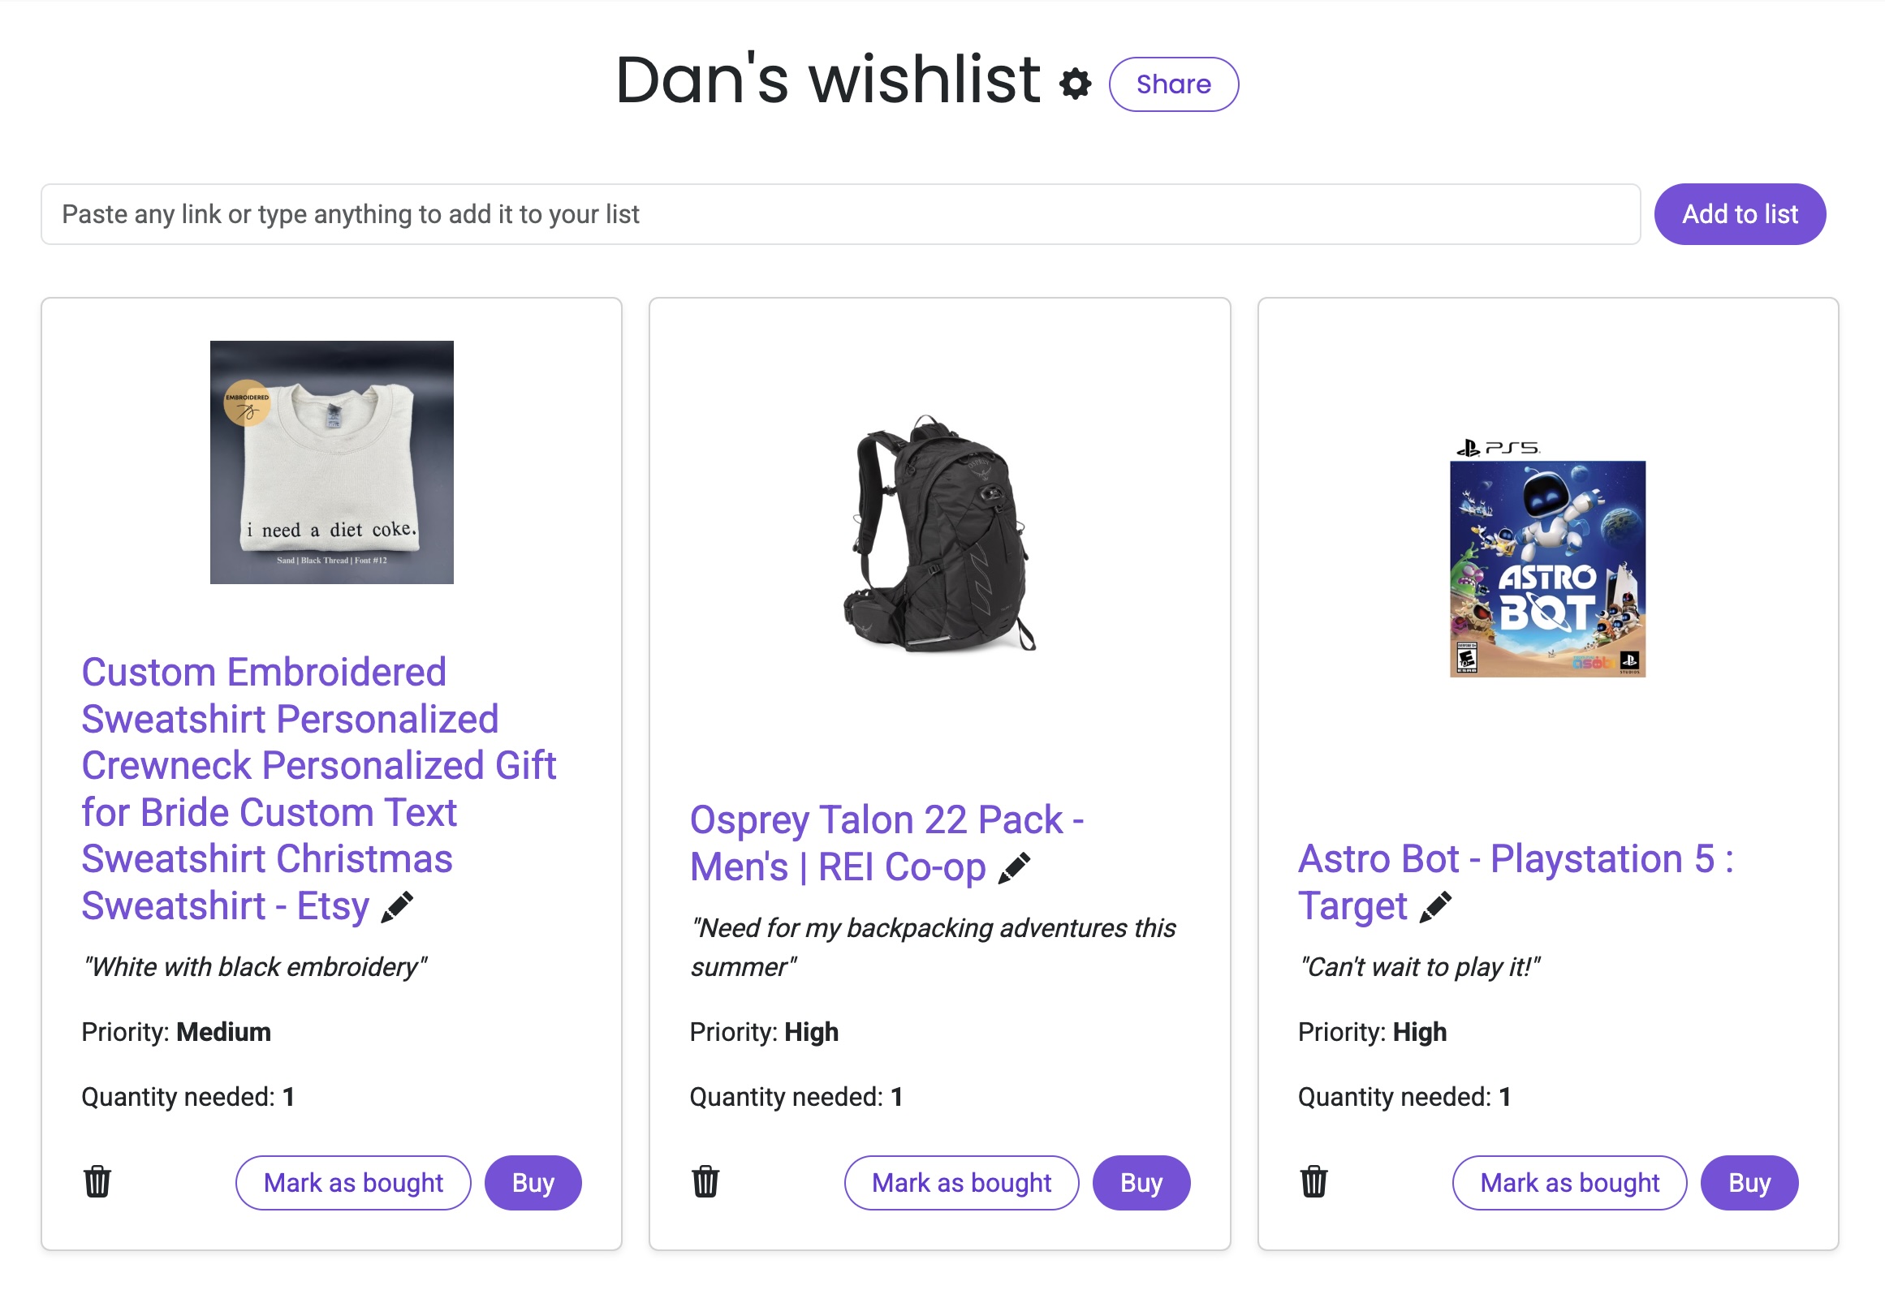The height and width of the screenshot is (1290, 1885).
Task: Buy the Custom Embroidered Sweatshirt
Action: coord(533,1182)
